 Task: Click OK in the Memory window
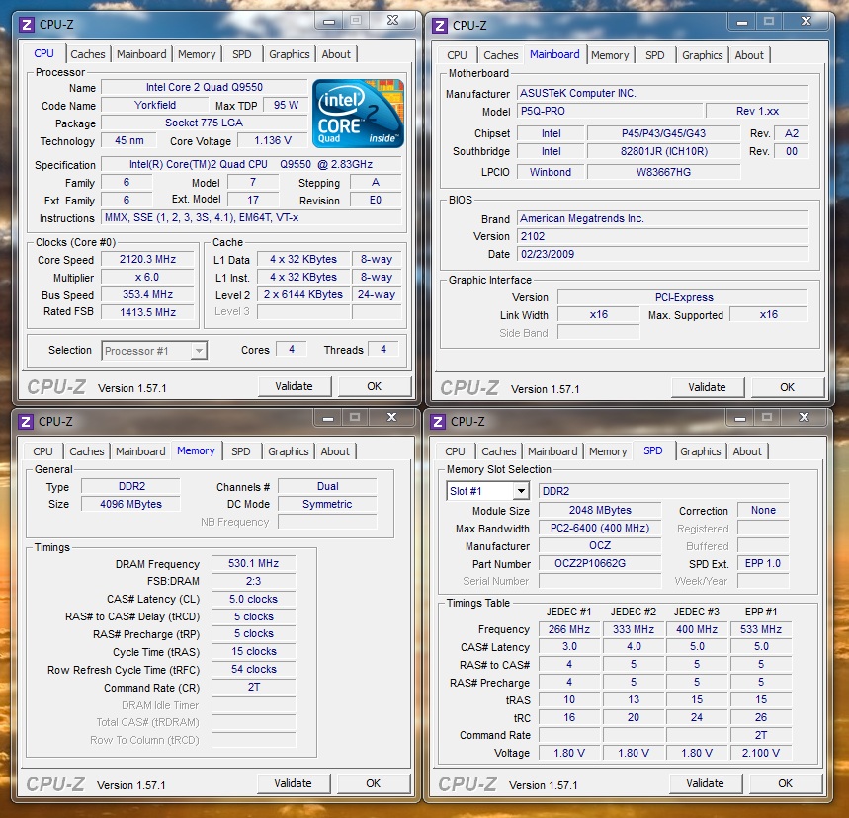[373, 783]
